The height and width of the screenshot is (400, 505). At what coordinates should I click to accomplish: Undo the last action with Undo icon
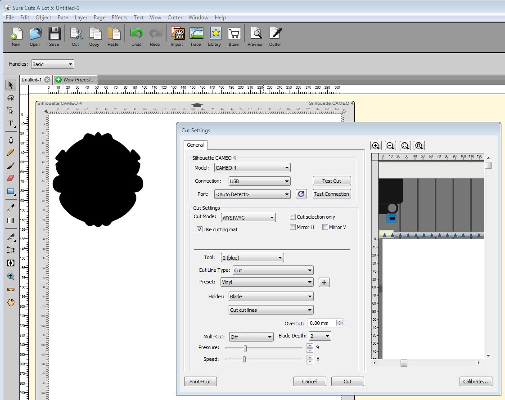(x=136, y=37)
